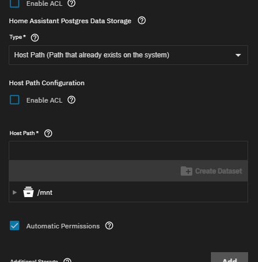Enable ACL checkbox under Host Path Configuration
The height and width of the screenshot is (262, 258).
pyautogui.click(x=15, y=100)
